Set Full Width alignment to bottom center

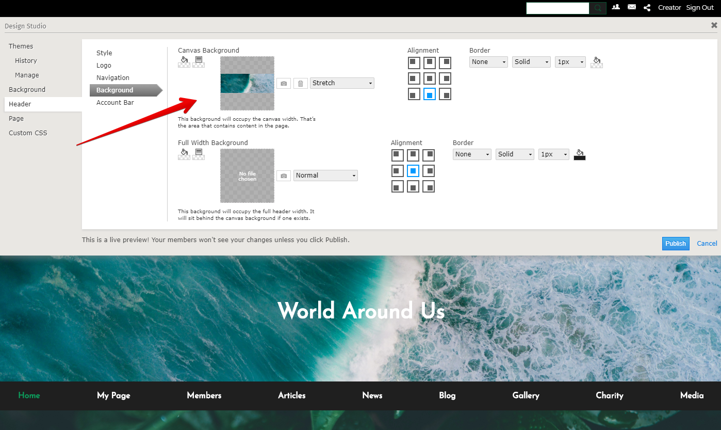tap(413, 186)
